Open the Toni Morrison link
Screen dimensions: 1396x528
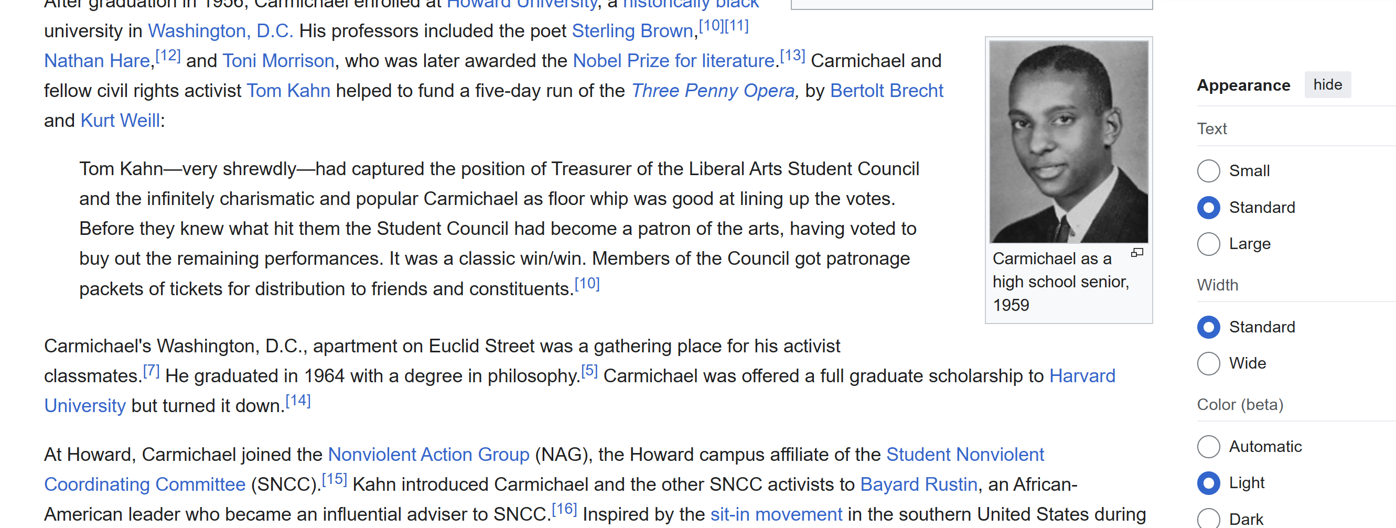tap(278, 61)
